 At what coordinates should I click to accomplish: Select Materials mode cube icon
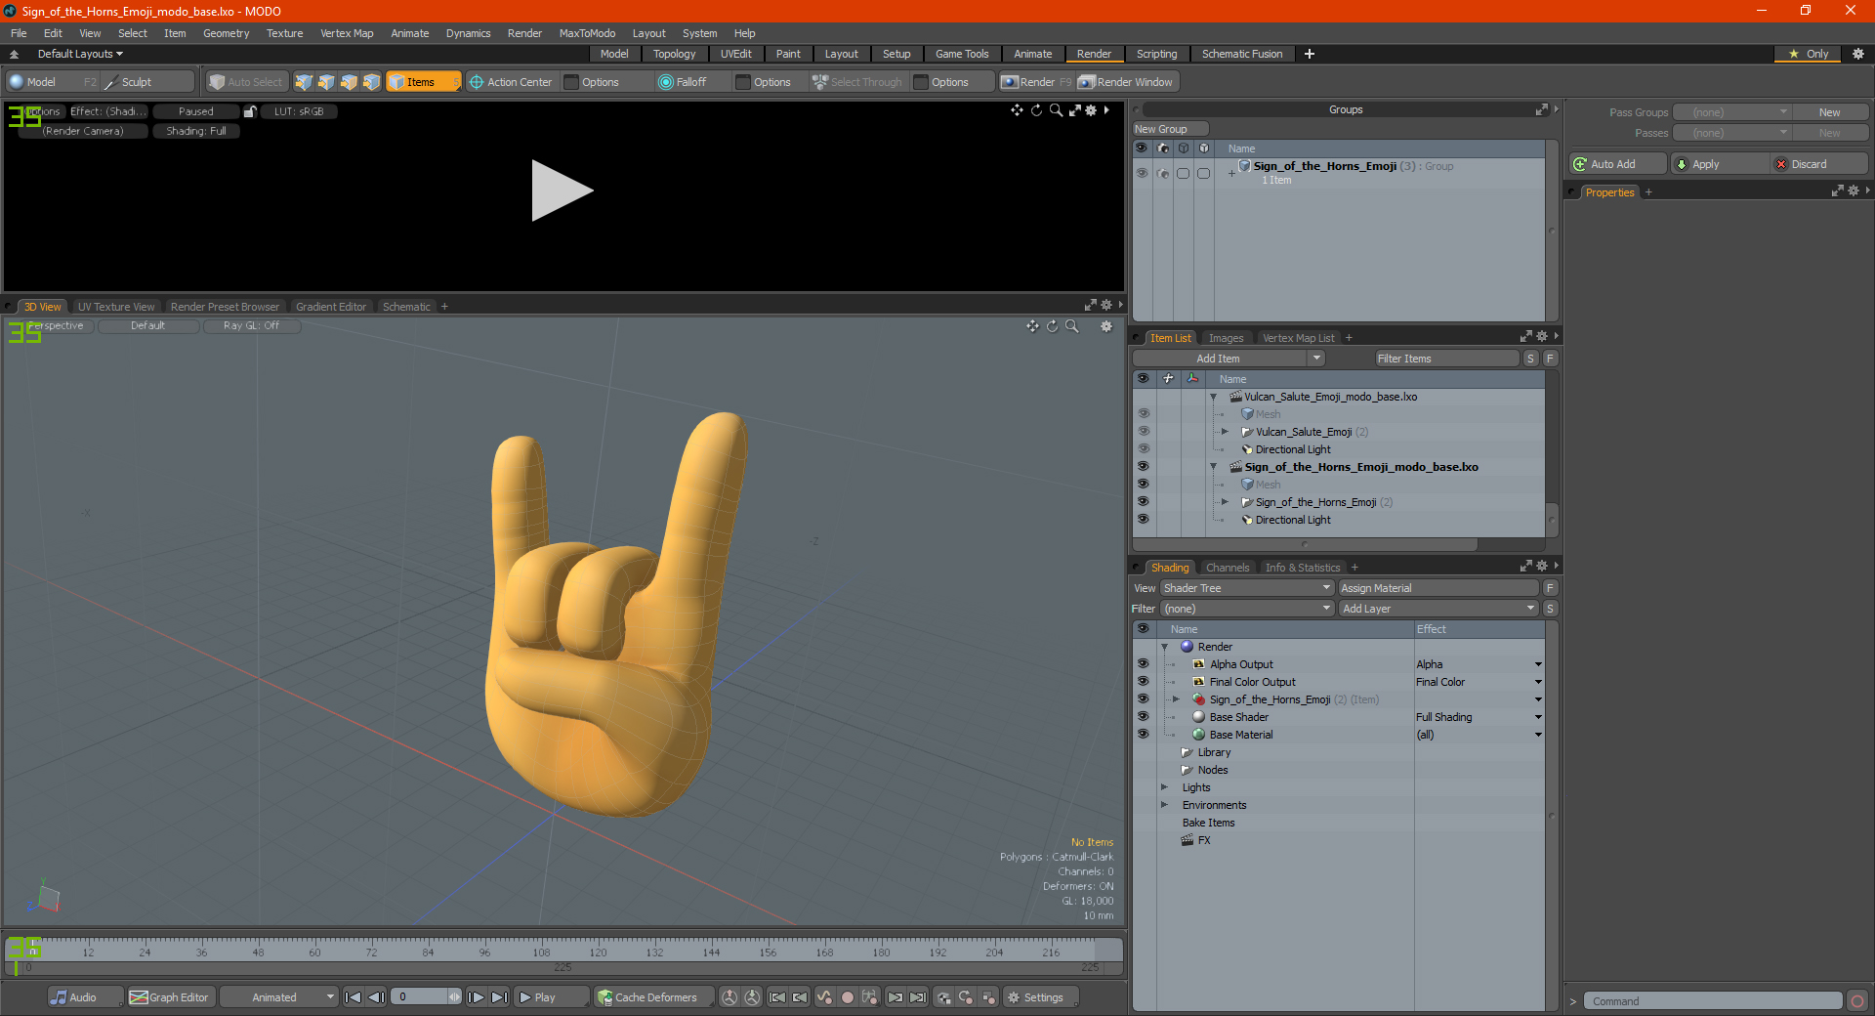[x=371, y=82]
